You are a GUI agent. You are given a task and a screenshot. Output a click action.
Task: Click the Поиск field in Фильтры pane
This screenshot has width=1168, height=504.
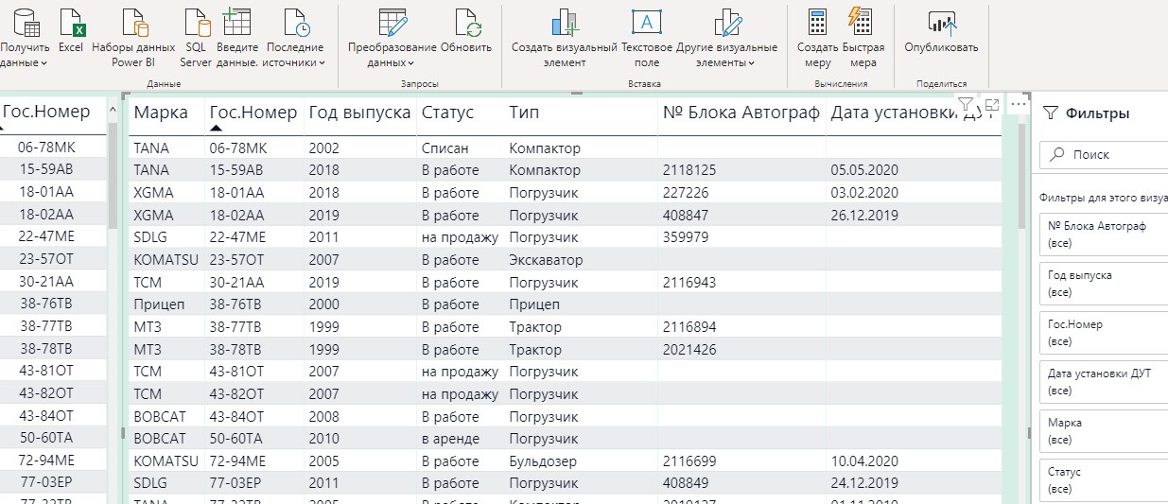coord(1104,154)
